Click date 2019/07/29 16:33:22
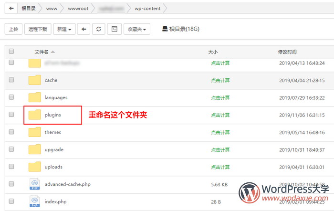The height and width of the screenshot is (211, 334). click(302, 97)
